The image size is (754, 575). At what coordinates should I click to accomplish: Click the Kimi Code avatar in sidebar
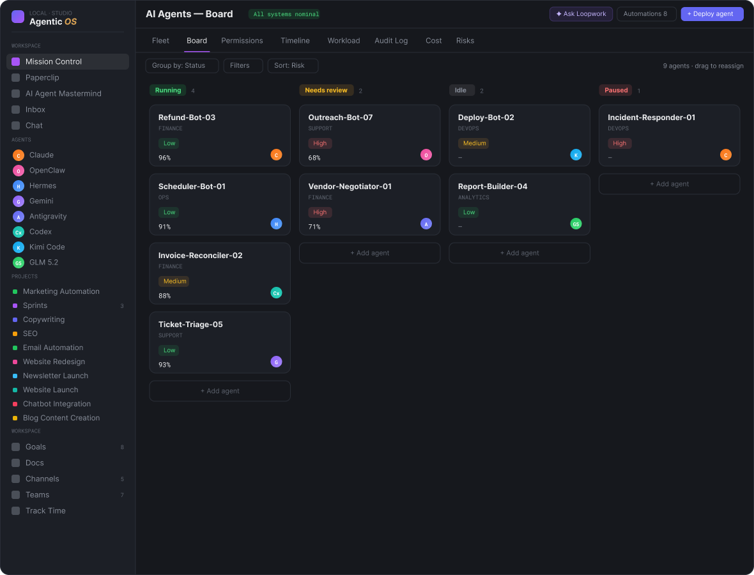pos(19,248)
